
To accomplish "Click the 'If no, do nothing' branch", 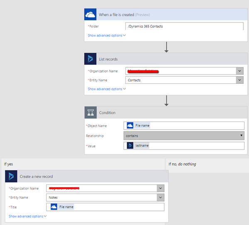I will pyautogui.click(x=182, y=164).
